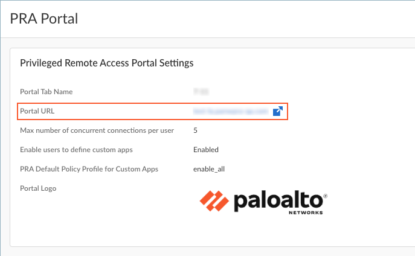Click the Enable users to define custom apps label
Viewport: 415px width, 256px height.
click(76, 150)
